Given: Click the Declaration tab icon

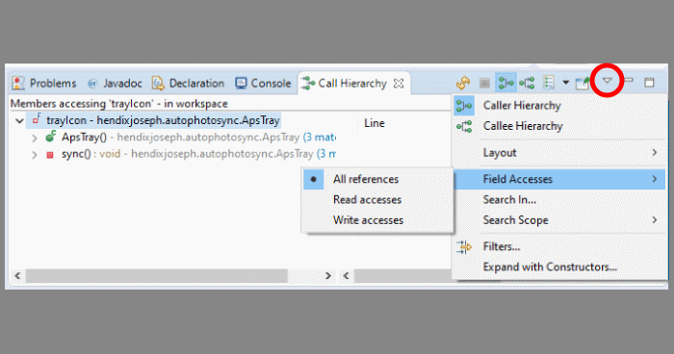Looking at the screenshot, I should point(158,83).
